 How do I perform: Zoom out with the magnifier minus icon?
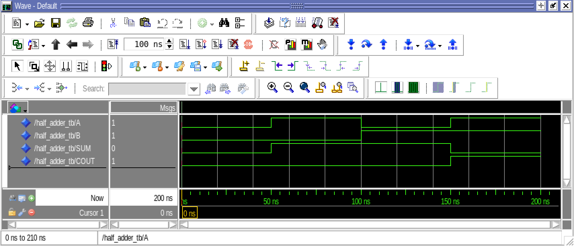point(288,88)
